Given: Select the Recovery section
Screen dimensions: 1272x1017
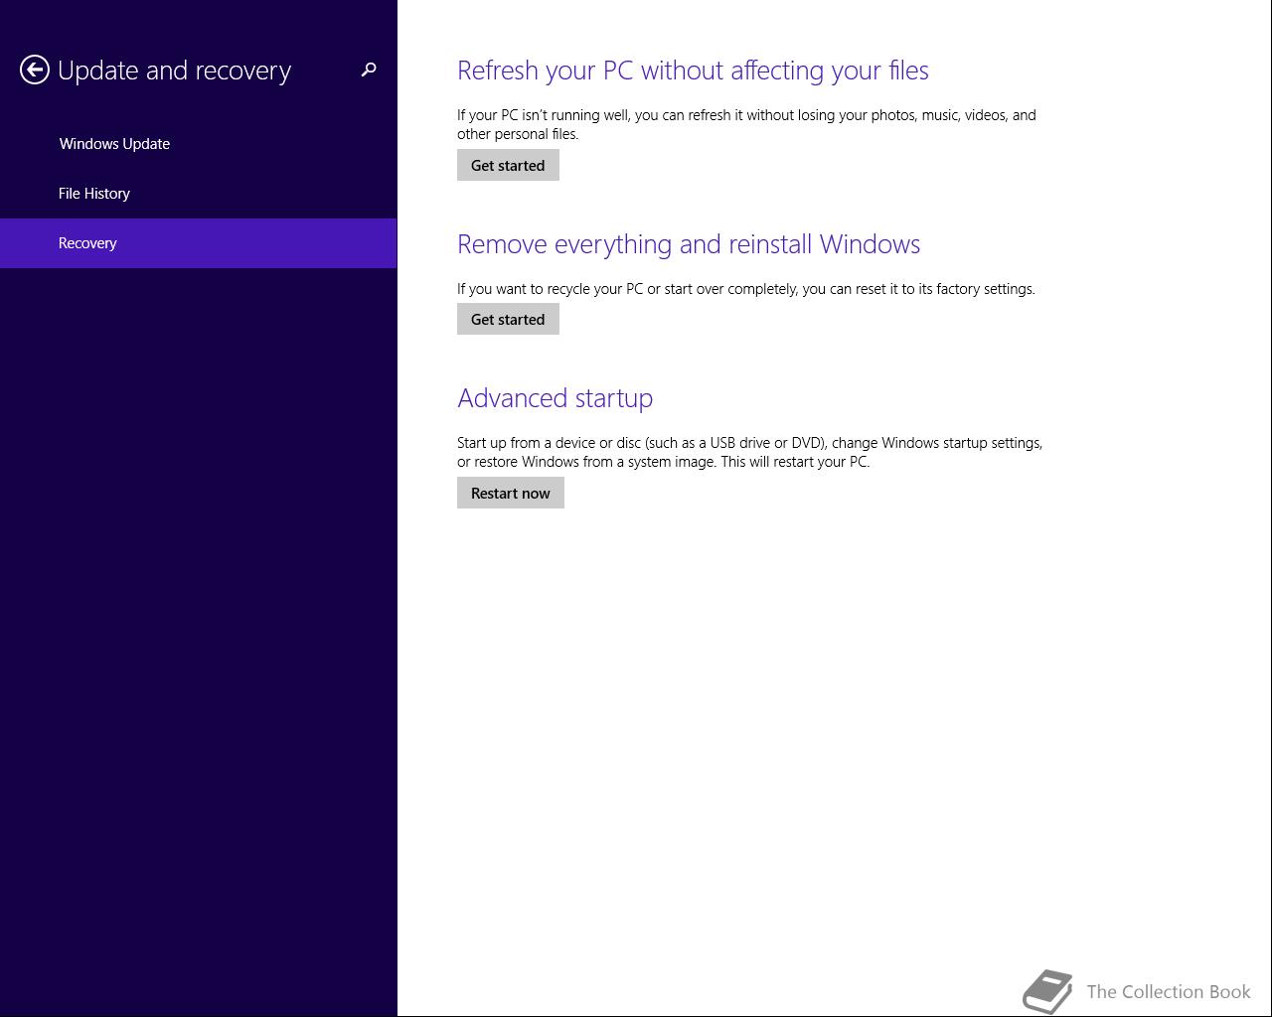Looking at the screenshot, I should [198, 243].
